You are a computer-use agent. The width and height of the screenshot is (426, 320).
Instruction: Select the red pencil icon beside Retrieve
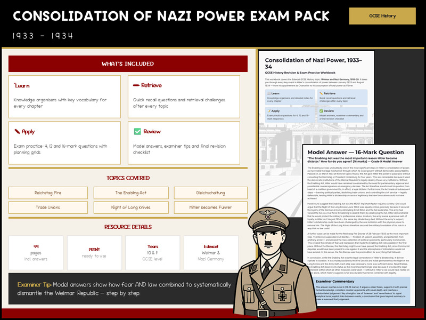tap(136, 85)
